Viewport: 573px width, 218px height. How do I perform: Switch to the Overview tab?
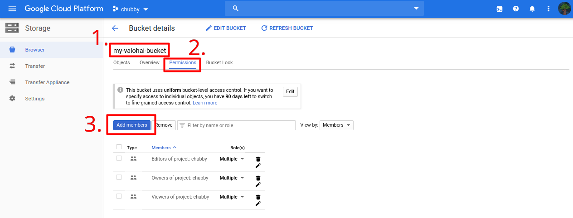[x=150, y=62]
